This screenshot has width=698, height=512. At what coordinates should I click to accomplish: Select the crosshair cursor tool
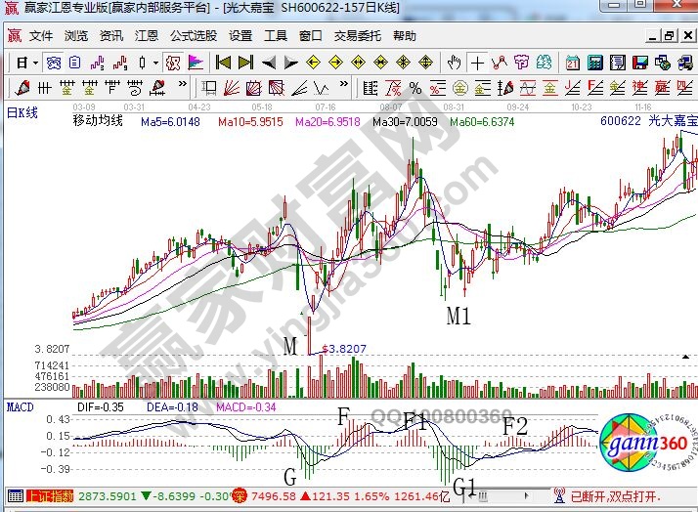pos(477,63)
